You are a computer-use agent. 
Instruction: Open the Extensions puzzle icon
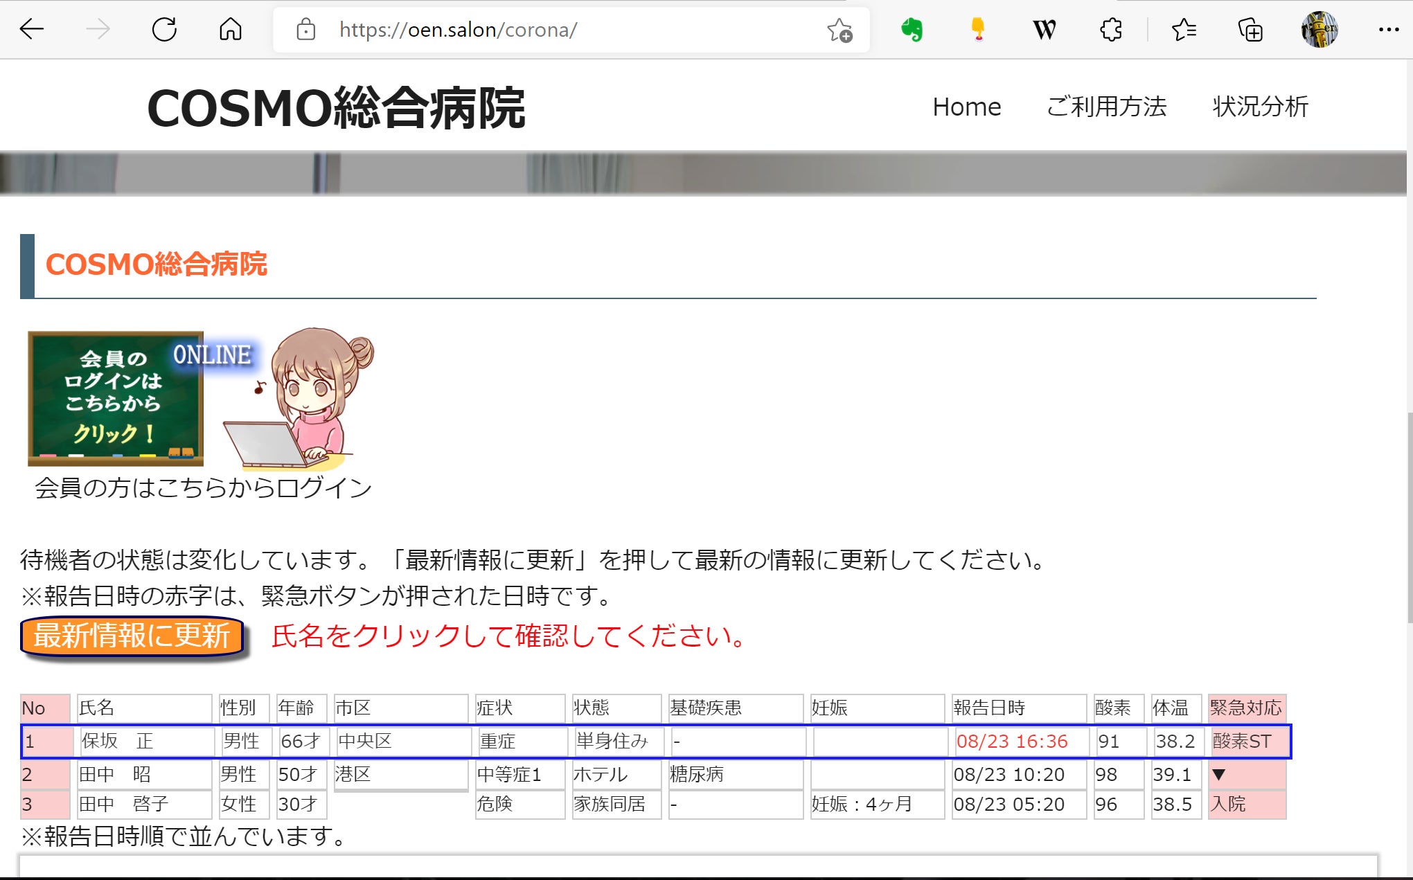[x=1111, y=30]
